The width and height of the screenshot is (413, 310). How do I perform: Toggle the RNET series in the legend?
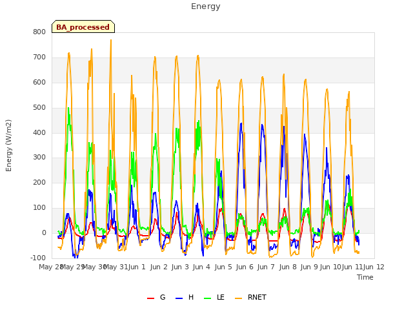tap(250, 297)
